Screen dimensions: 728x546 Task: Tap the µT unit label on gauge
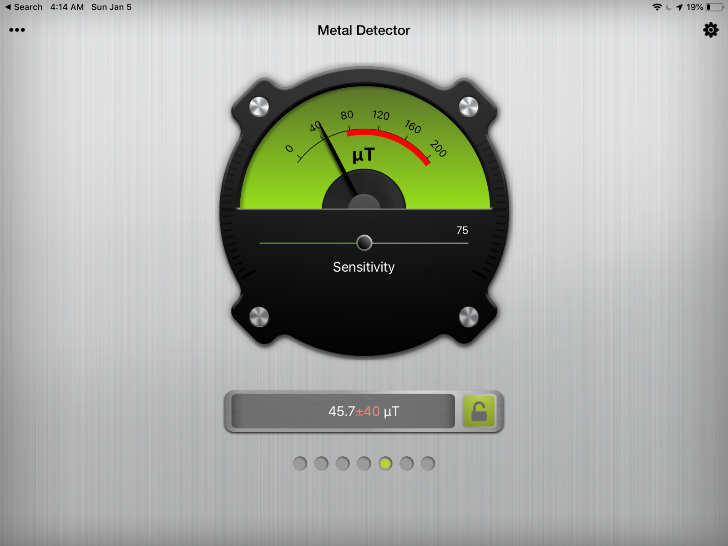point(363,155)
